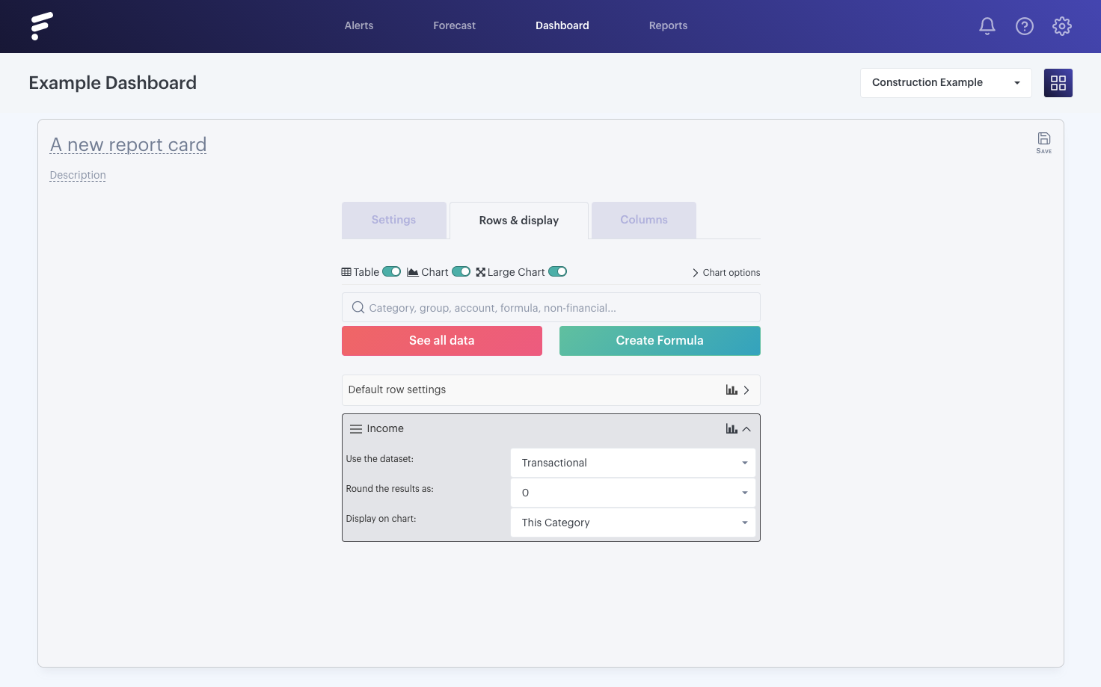Click the See all data button
This screenshot has width=1101, height=687.
pyautogui.click(x=442, y=341)
